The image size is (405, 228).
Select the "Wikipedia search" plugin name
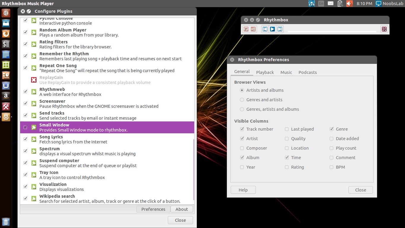click(x=57, y=196)
